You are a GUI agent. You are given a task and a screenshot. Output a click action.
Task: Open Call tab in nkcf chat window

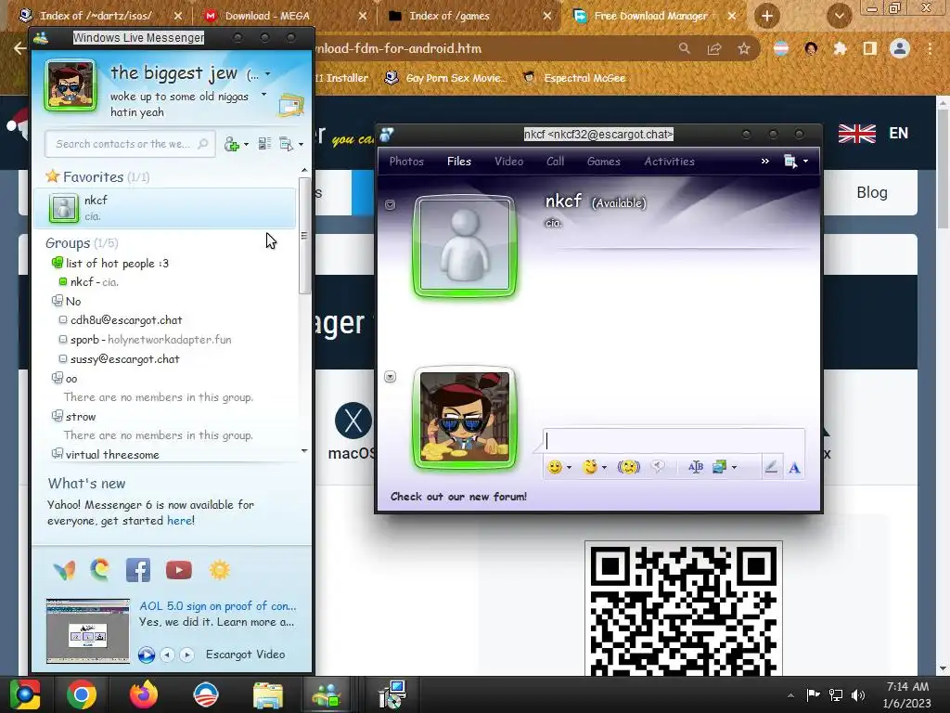556,162
